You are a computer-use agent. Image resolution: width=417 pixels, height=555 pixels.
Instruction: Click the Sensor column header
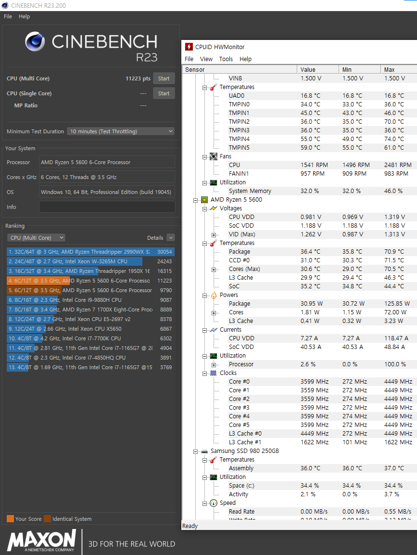pyautogui.click(x=240, y=69)
